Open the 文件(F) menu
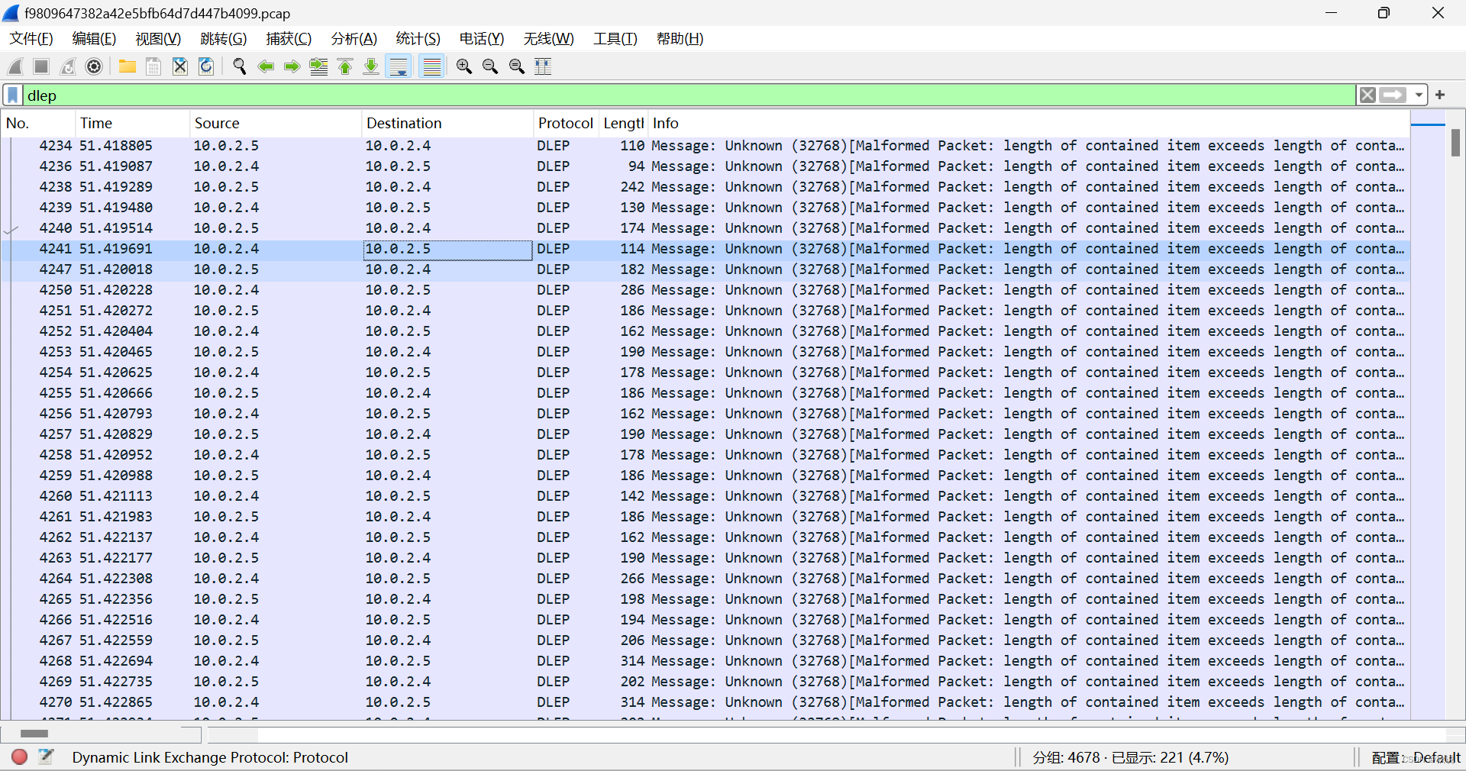The width and height of the screenshot is (1466, 771). [x=31, y=39]
